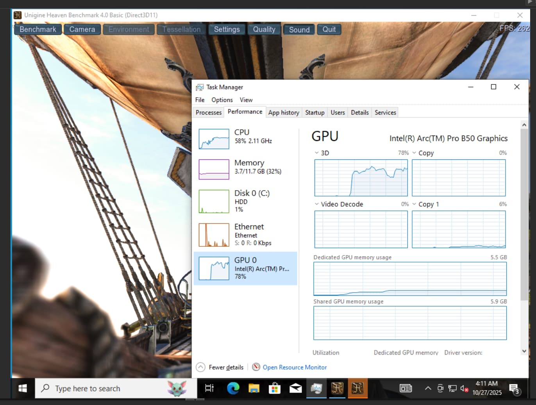536x405 pixels.
Task: Open the Video Decode engine dropdown
Action: pyautogui.click(x=317, y=204)
